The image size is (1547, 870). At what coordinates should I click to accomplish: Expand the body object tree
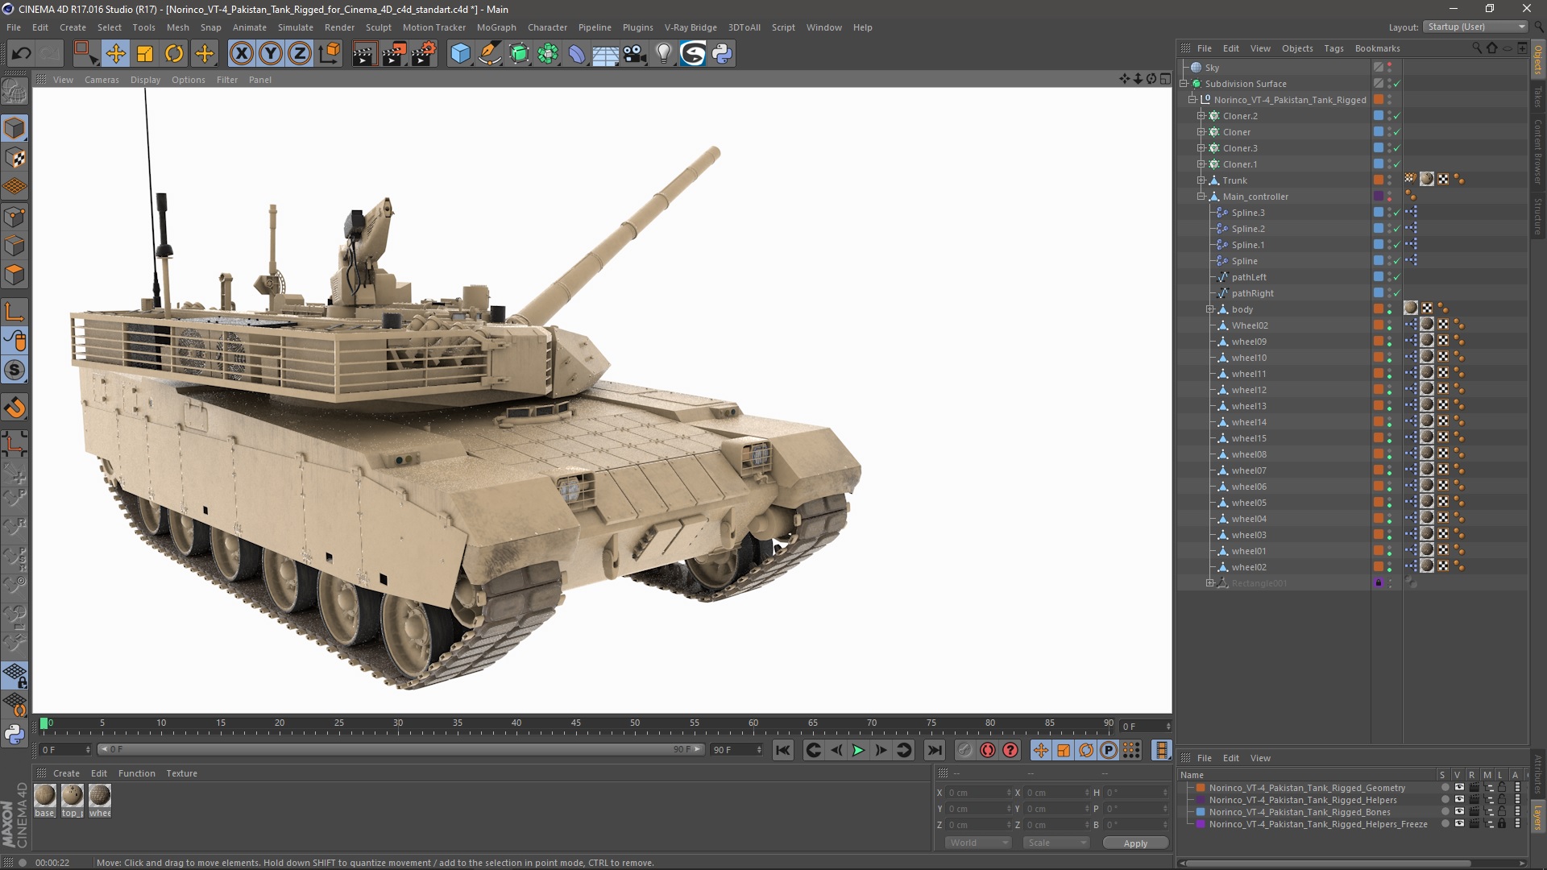tap(1209, 309)
